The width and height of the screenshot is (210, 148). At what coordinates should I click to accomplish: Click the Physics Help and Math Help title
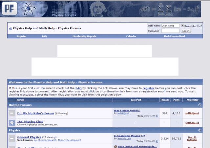coord(47,28)
